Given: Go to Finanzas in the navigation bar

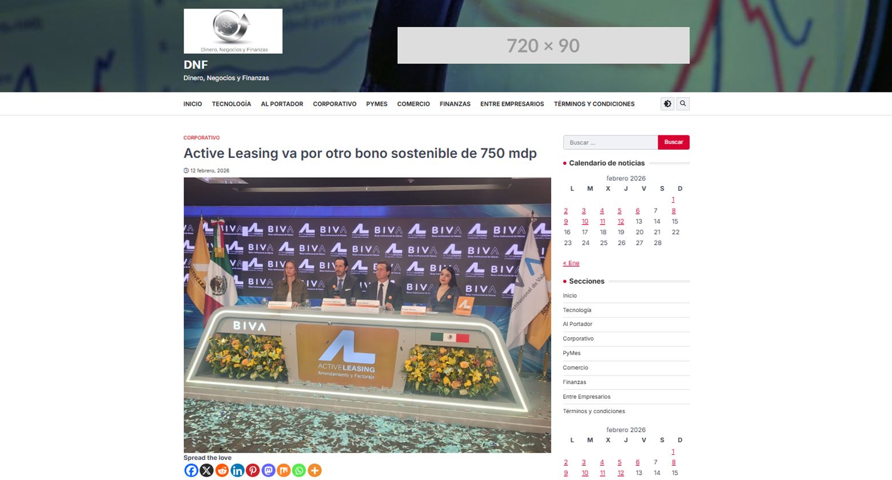Looking at the screenshot, I should pyautogui.click(x=455, y=104).
